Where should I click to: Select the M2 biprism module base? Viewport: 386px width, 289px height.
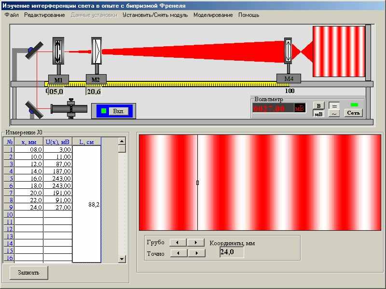click(x=96, y=79)
